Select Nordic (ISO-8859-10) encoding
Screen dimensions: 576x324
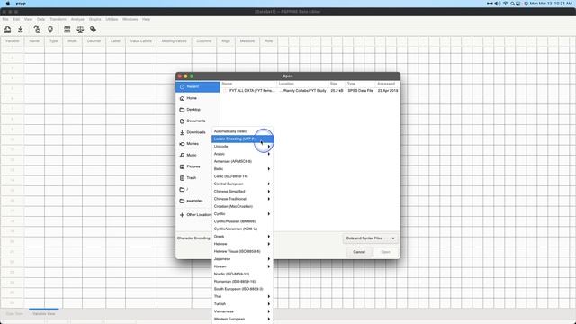[242, 274]
